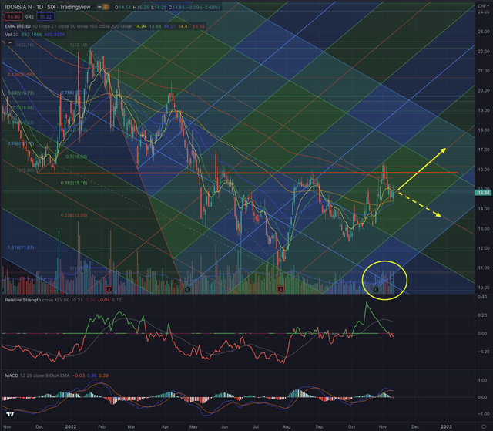
Task: Click the 0.40 level on the Relative Strength scale
Action: click(x=482, y=297)
